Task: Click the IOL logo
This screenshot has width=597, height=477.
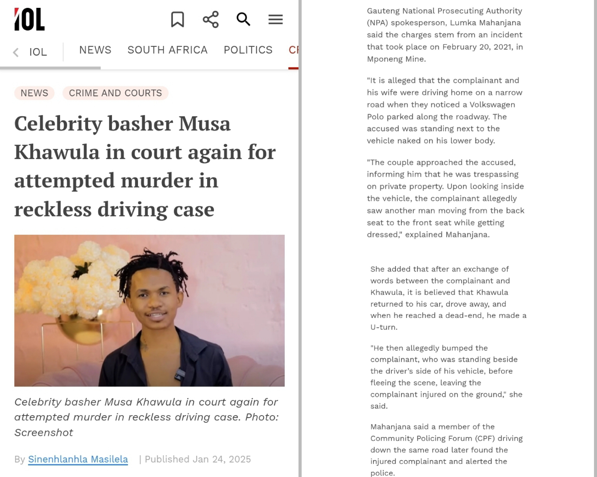Action: pyautogui.click(x=29, y=19)
